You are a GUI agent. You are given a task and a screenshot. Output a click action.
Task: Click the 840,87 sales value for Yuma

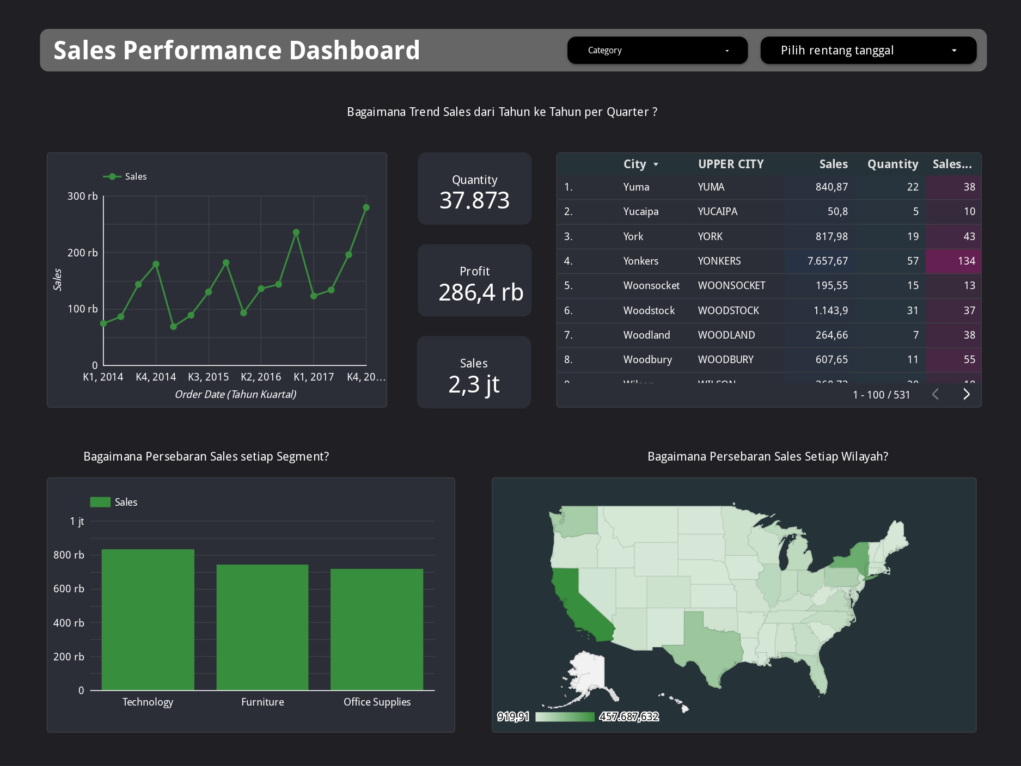coord(832,187)
